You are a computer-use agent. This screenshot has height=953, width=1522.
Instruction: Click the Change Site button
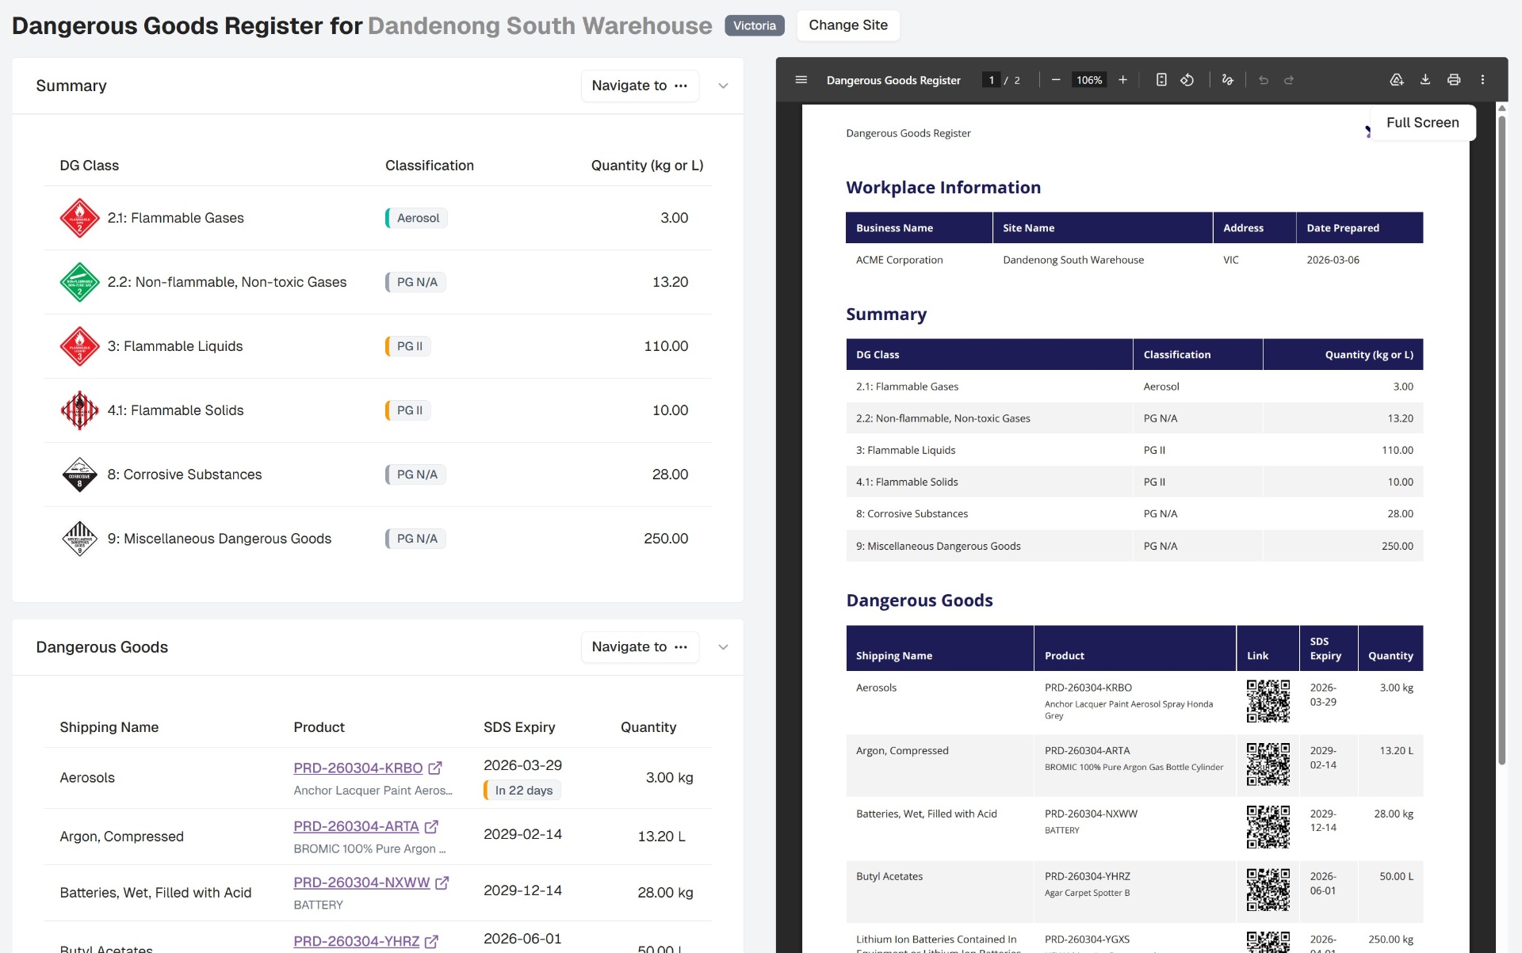pos(847,25)
